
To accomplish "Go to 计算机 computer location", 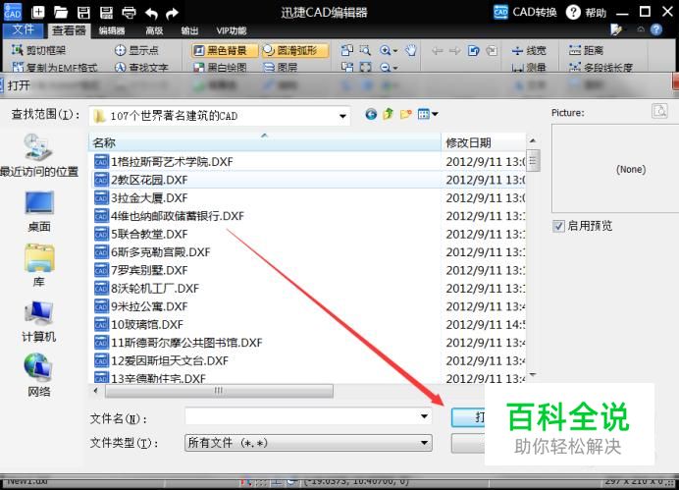I will (39, 321).
